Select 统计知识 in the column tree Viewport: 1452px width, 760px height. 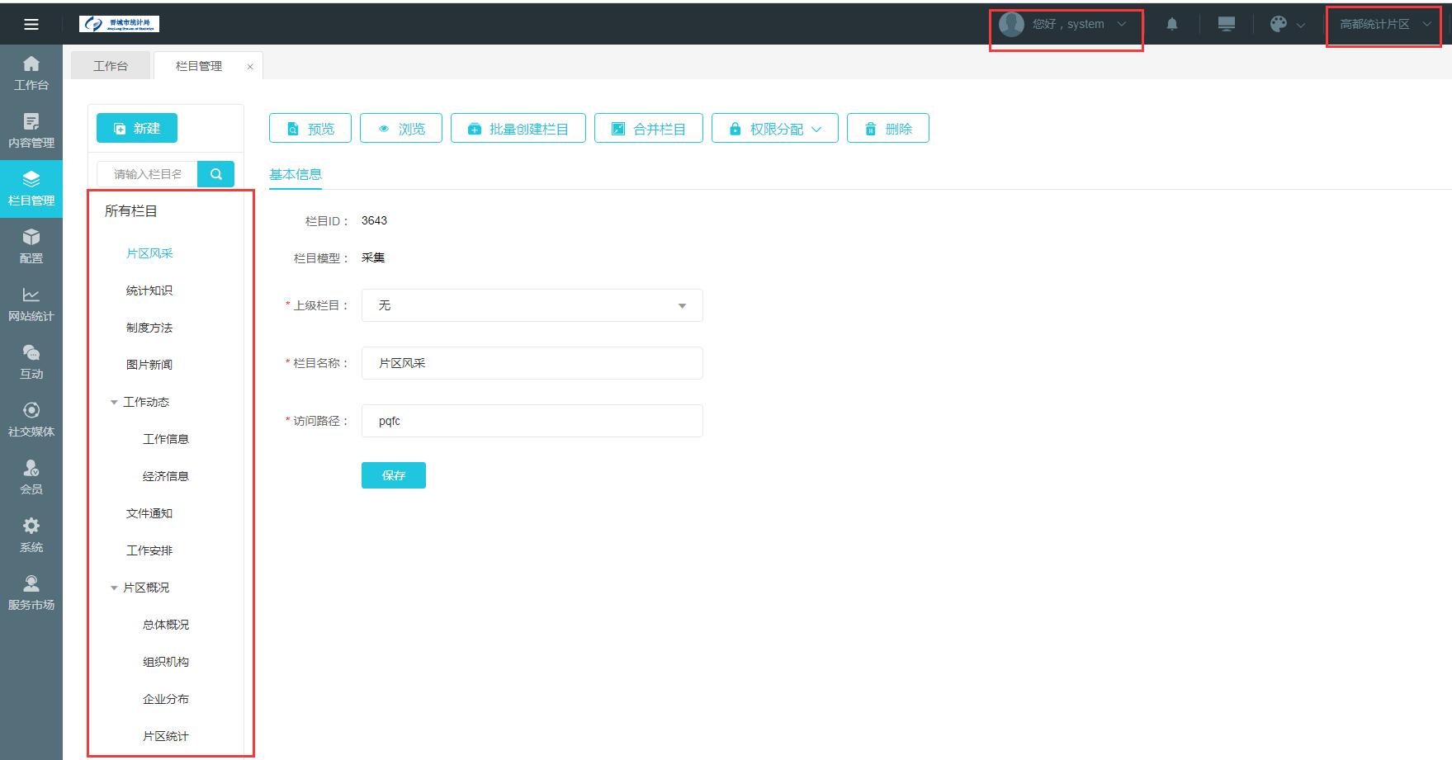click(149, 290)
